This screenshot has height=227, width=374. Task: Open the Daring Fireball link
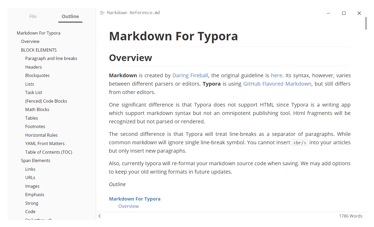190,75
